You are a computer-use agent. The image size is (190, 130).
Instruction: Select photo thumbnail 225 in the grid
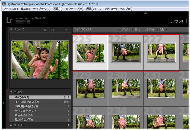(x=90, y=53)
